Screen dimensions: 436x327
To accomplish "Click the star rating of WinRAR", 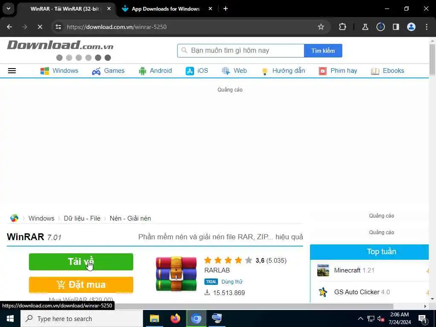I will (x=228, y=260).
